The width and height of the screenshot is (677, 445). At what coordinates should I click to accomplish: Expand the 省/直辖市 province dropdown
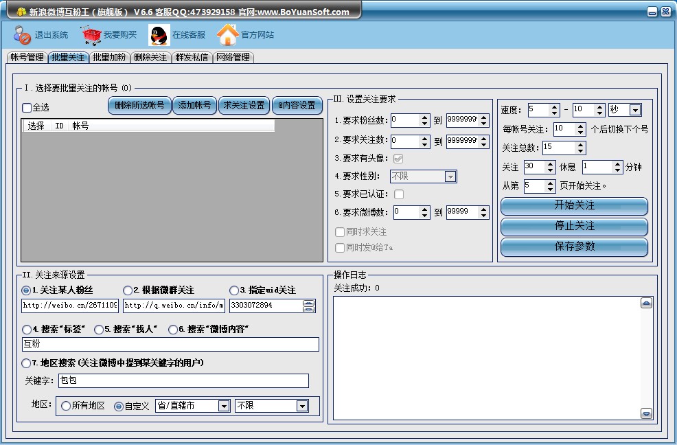223,406
